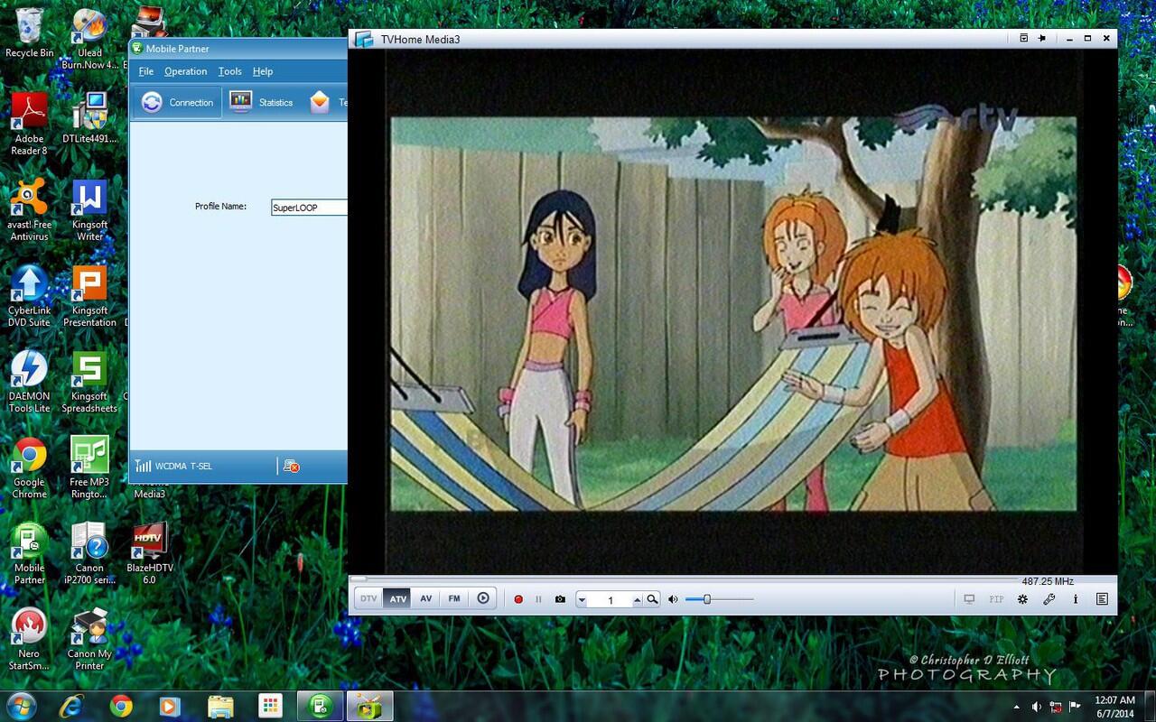Take a snapshot with the camera icon
Image resolution: width=1156 pixels, height=722 pixels.
tap(560, 599)
